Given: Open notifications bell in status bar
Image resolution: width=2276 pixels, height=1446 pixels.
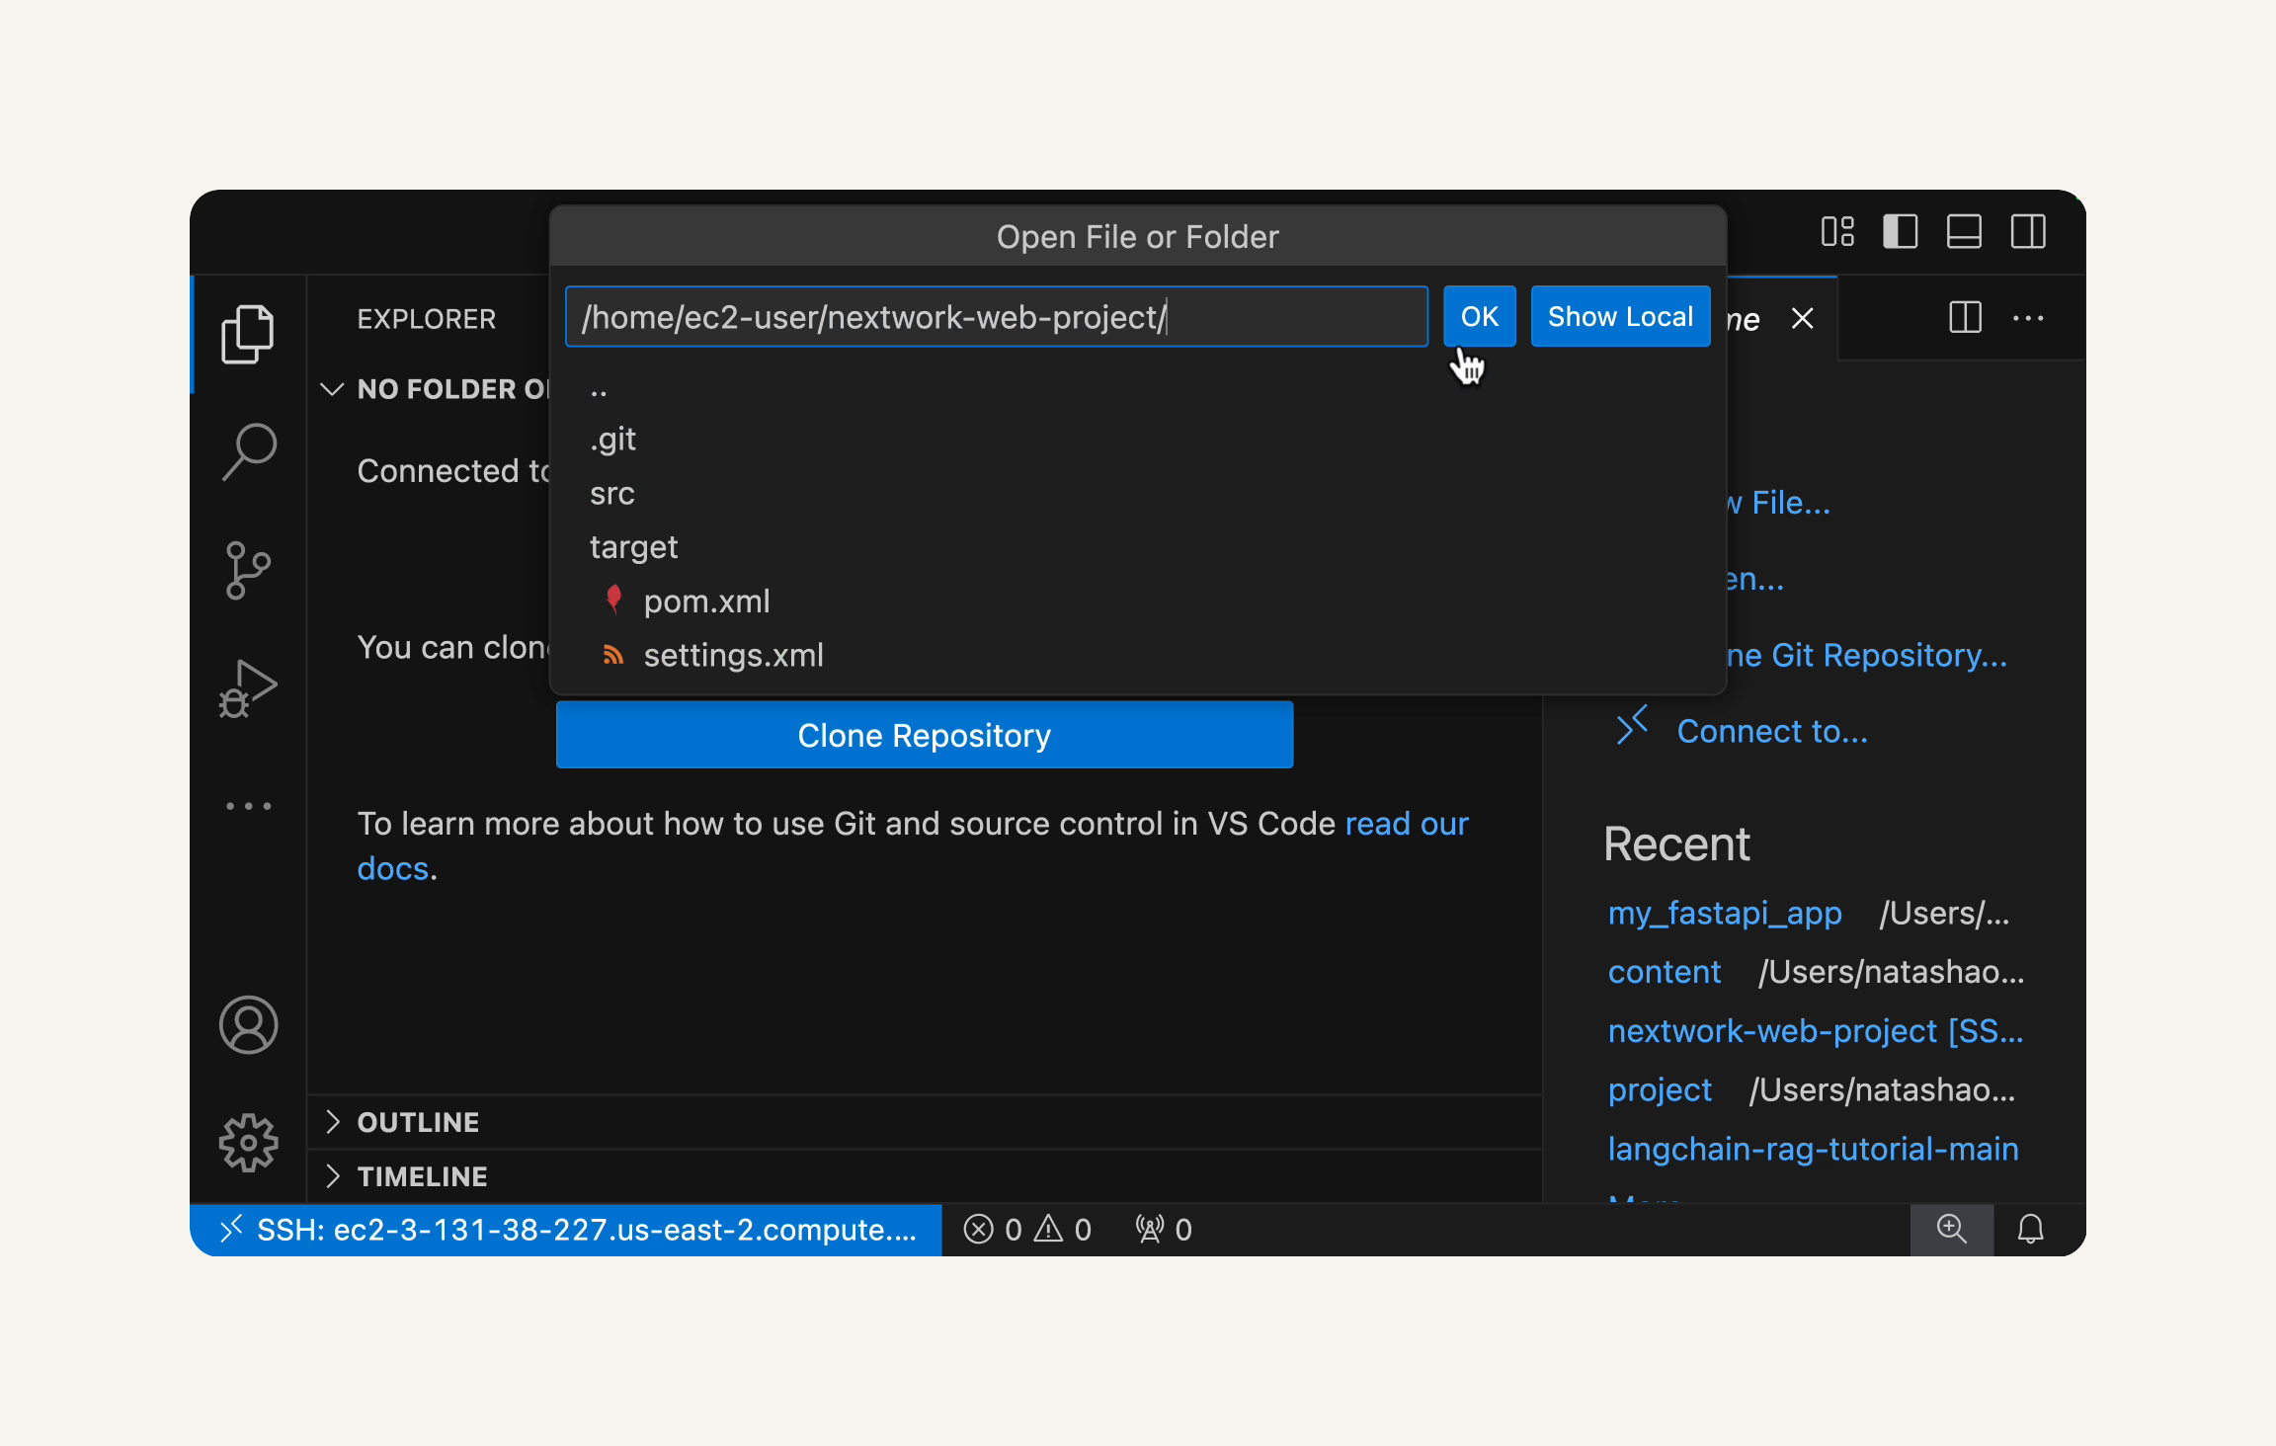Looking at the screenshot, I should click(2030, 1230).
